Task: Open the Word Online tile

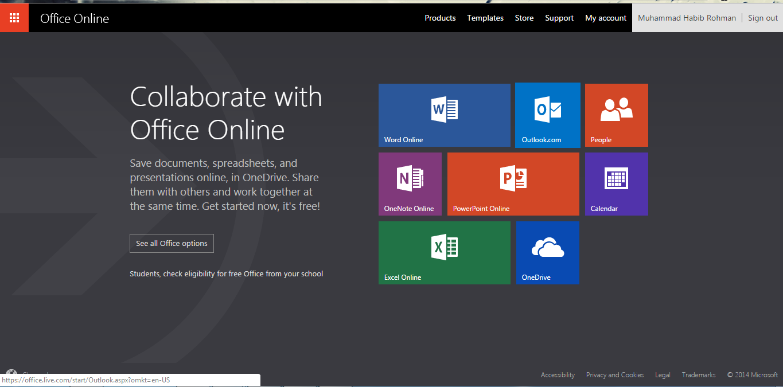Action: [x=445, y=115]
